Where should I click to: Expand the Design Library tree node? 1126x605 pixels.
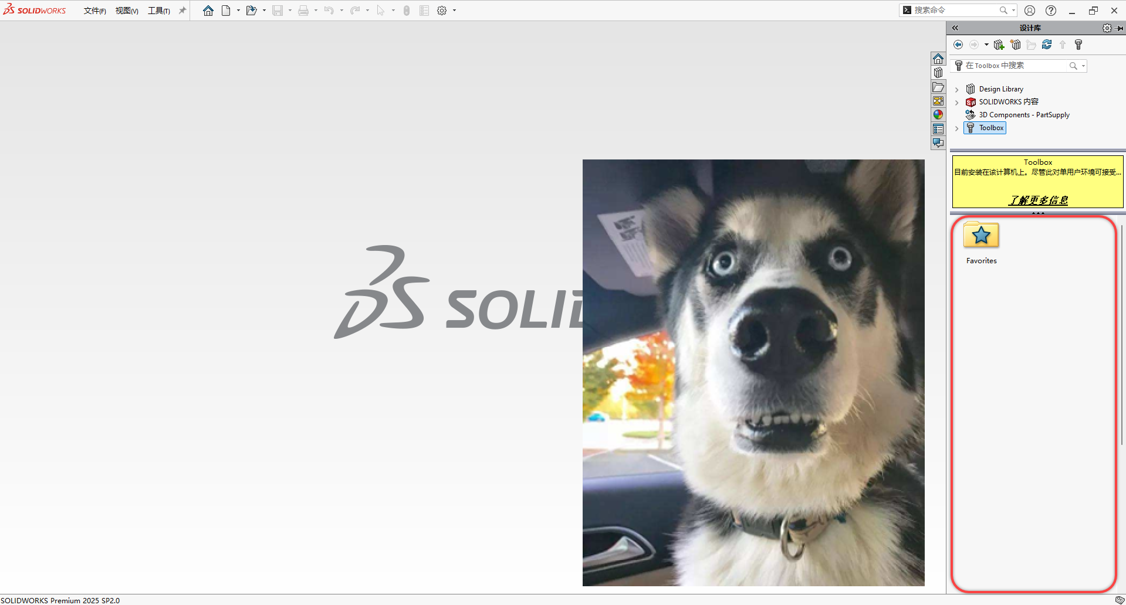coord(957,90)
